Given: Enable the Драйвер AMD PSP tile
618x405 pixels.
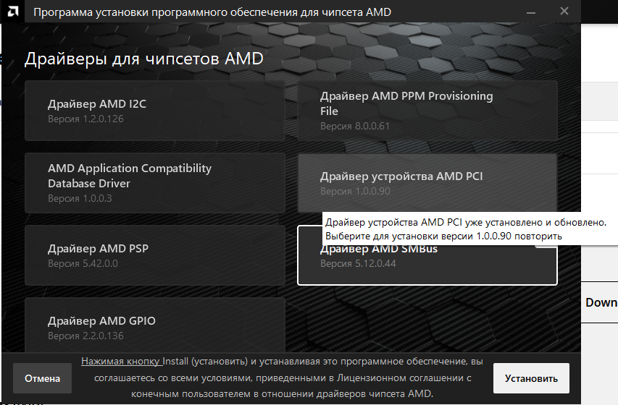Looking at the screenshot, I should [154, 255].
